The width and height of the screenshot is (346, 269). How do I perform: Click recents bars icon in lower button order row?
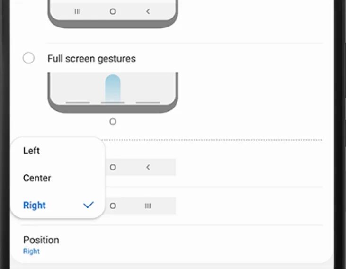[x=148, y=206]
